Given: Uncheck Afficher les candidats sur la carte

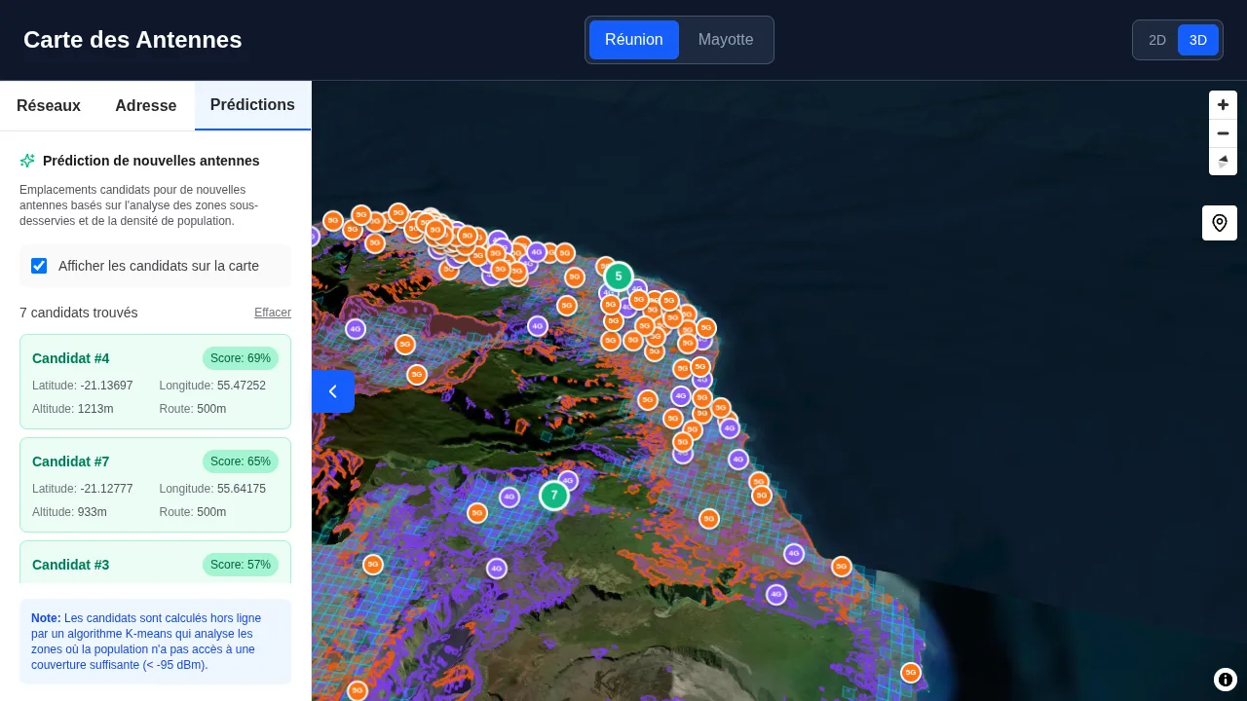Looking at the screenshot, I should pos(39,266).
